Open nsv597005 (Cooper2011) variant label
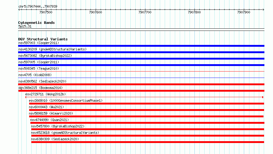This screenshot has width=273, height=154. click(39, 62)
